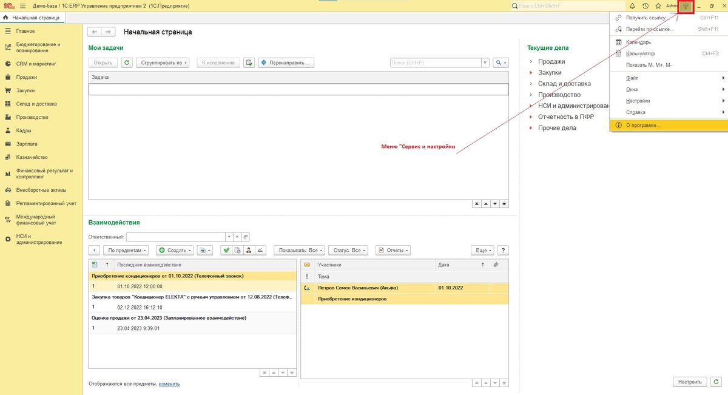
Task: Expand Прочие дела item
Action: [531, 128]
